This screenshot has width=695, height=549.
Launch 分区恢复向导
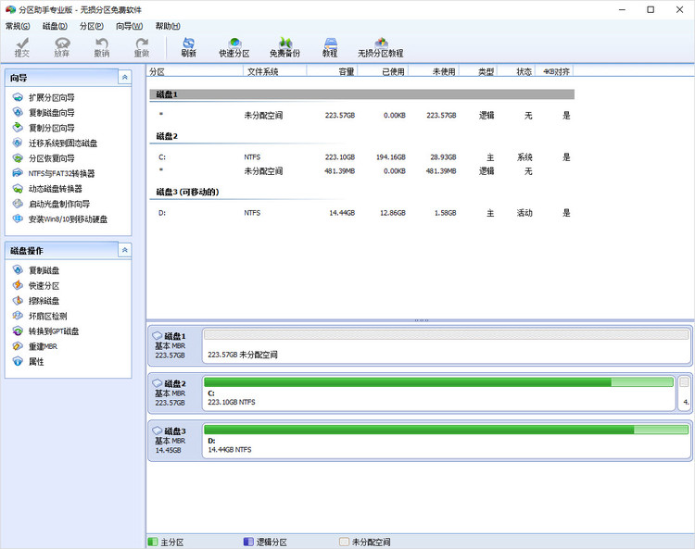tap(44, 158)
